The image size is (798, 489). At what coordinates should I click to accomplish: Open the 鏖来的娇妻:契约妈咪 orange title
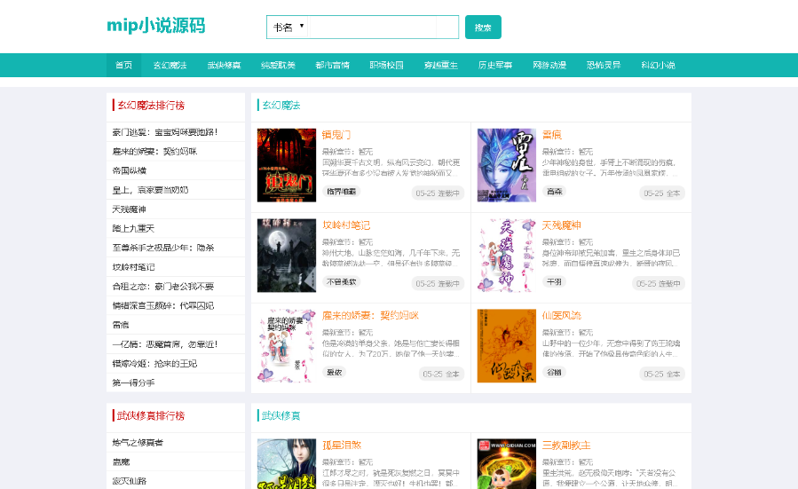tap(370, 315)
